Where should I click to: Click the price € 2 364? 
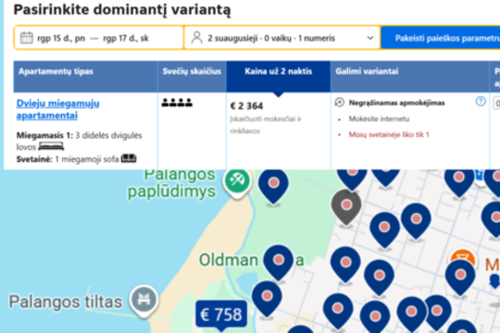pyautogui.click(x=246, y=105)
